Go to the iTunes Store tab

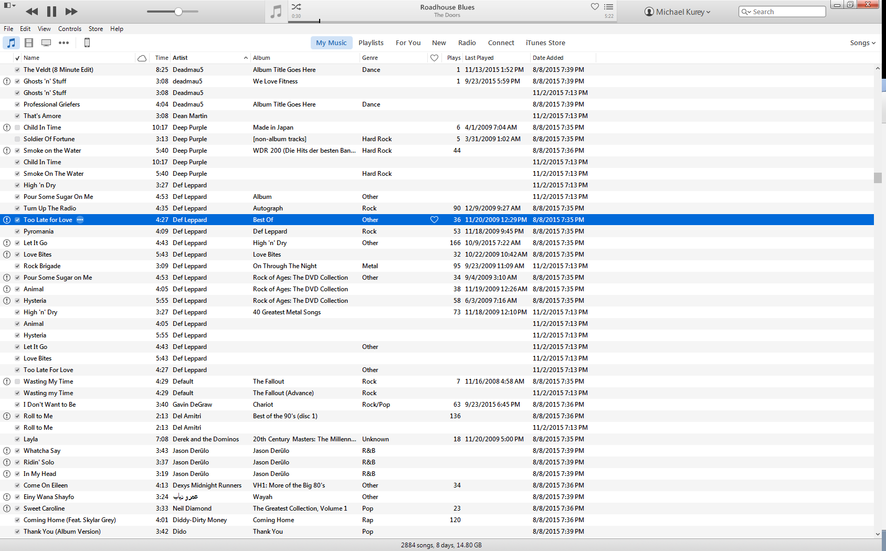pyautogui.click(x=545, y=43)
